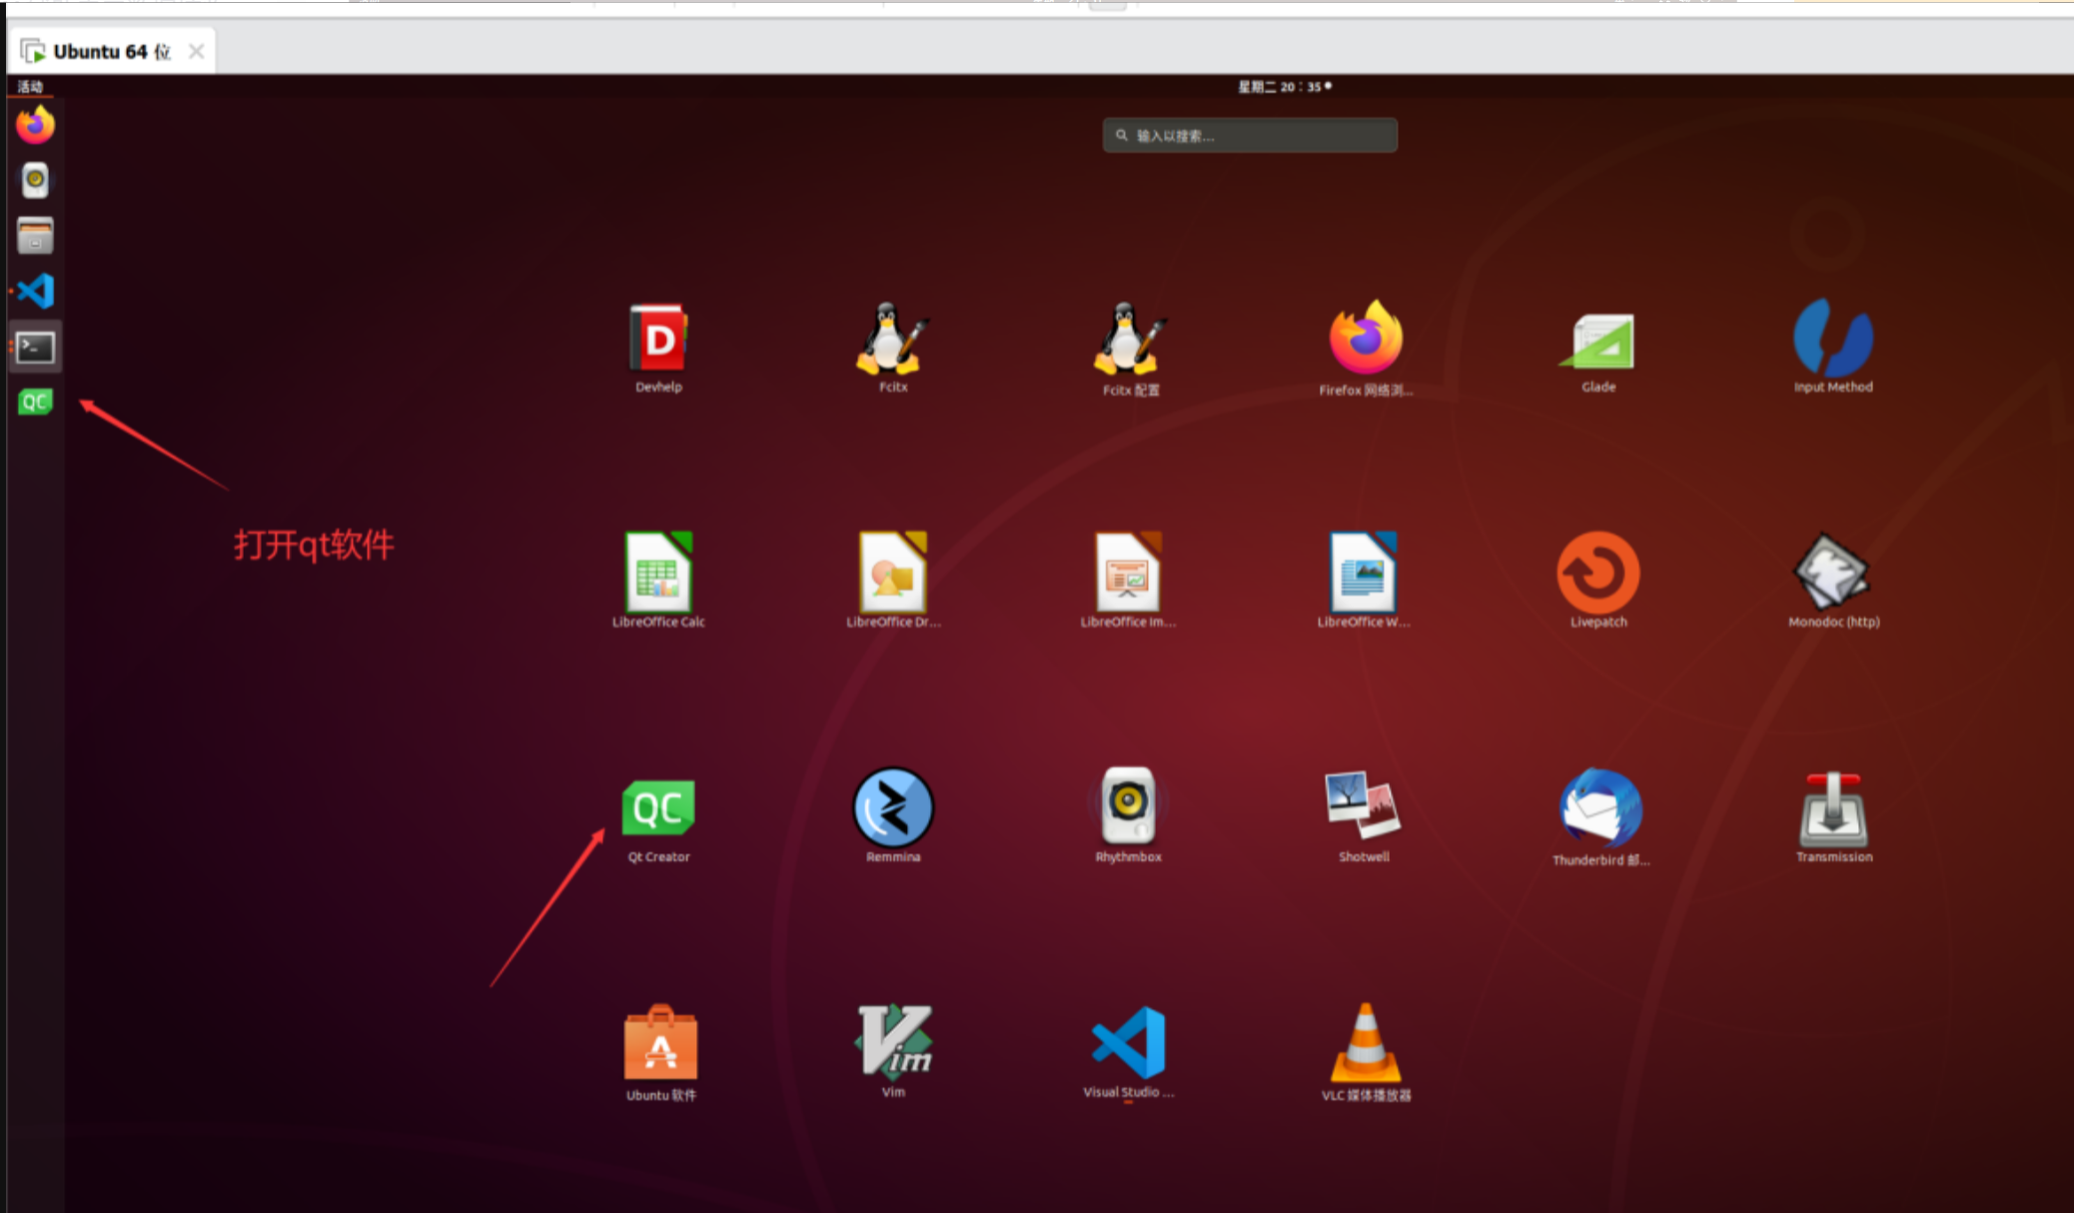
Task: Open Shotwell photo manager
Action: (1363, 805)
